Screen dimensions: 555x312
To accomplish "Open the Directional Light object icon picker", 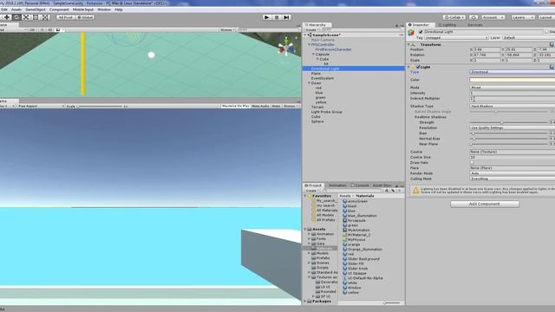I will point(411,33).
